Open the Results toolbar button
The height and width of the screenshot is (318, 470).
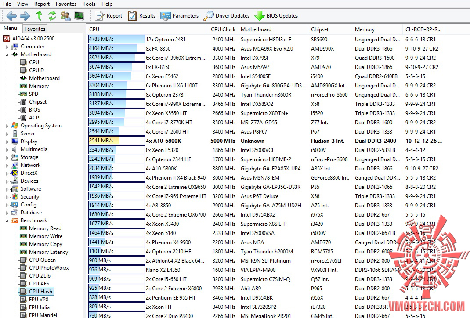tap(141, 16)
